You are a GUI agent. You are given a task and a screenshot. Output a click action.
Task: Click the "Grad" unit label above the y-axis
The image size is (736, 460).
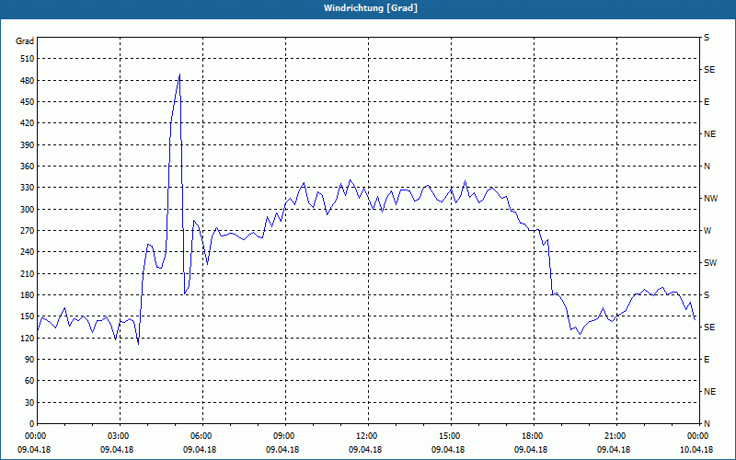point(25,41)
